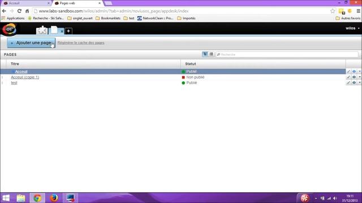Reload the current page

(x=19, y=11)
